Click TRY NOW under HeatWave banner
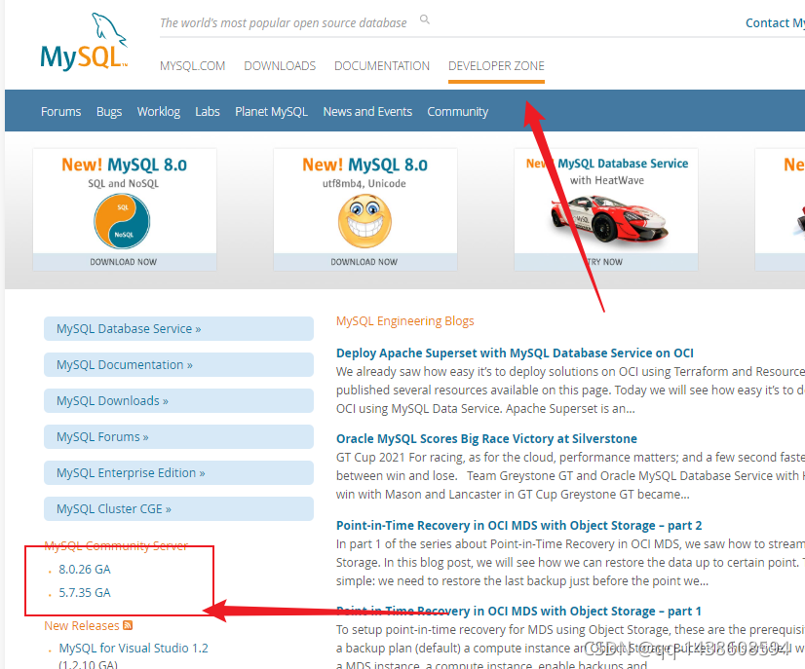This screenshot has height=669, width=805. click(x=606, y=262)
